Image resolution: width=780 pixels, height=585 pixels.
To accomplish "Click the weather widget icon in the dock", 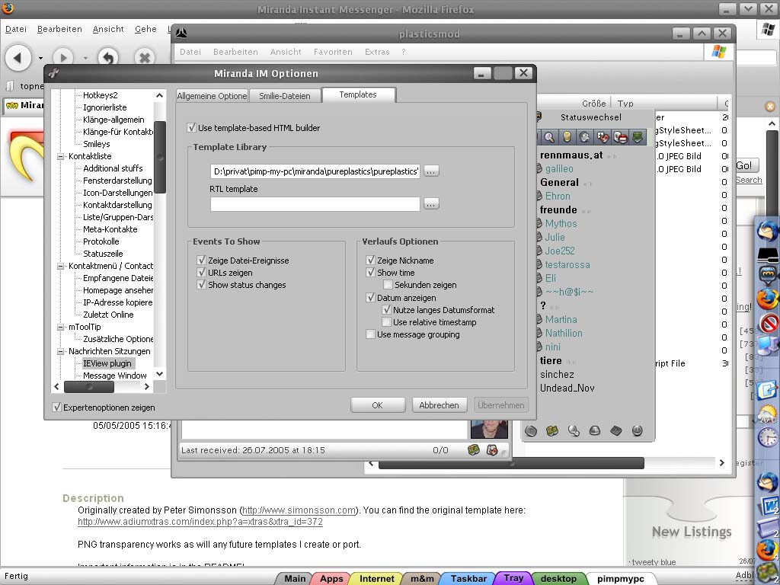I will pyautogui.click(x=768, y=414).
